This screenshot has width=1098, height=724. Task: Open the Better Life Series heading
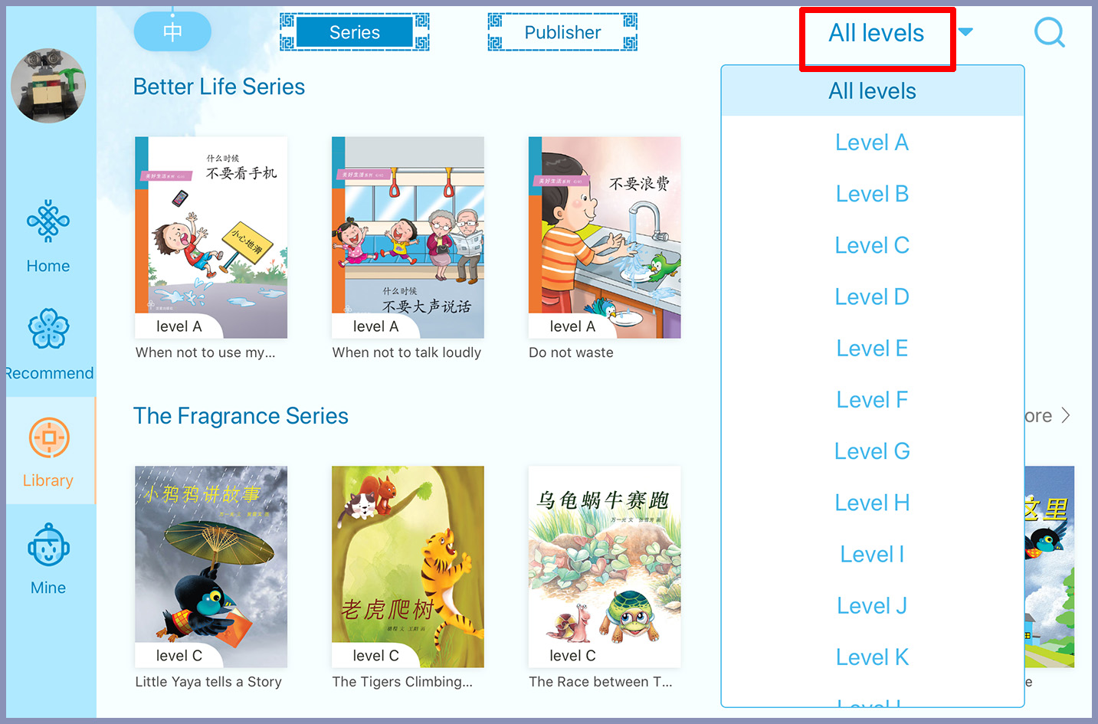click(219, 87)
